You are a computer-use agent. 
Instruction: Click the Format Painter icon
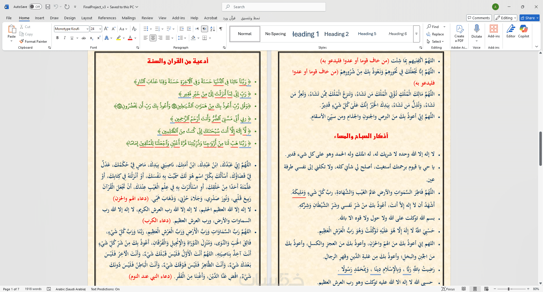tap(21, 41)
